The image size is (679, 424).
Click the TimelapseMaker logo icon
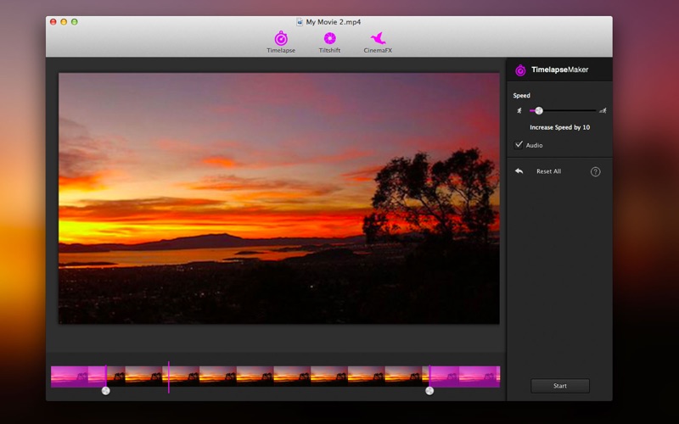click(520, 70)
